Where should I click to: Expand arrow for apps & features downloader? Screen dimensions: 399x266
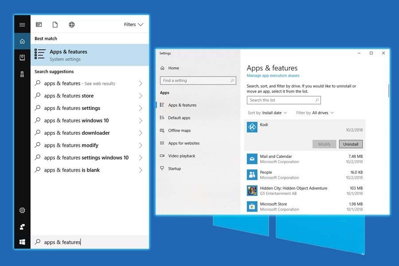point(141,133)
